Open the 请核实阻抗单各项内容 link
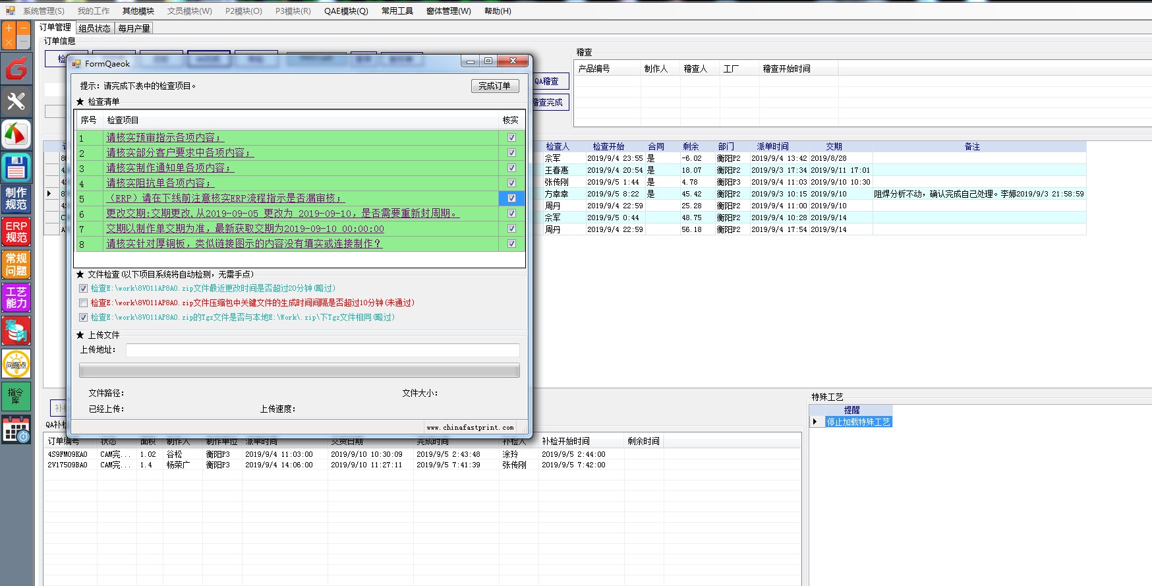The height and width of the screenshot is (586, 1152). (x=160, y=183)
